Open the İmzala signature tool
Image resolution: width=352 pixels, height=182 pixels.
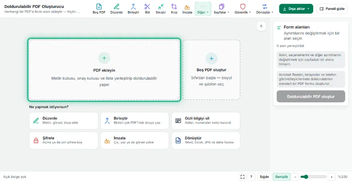(187, 9)
